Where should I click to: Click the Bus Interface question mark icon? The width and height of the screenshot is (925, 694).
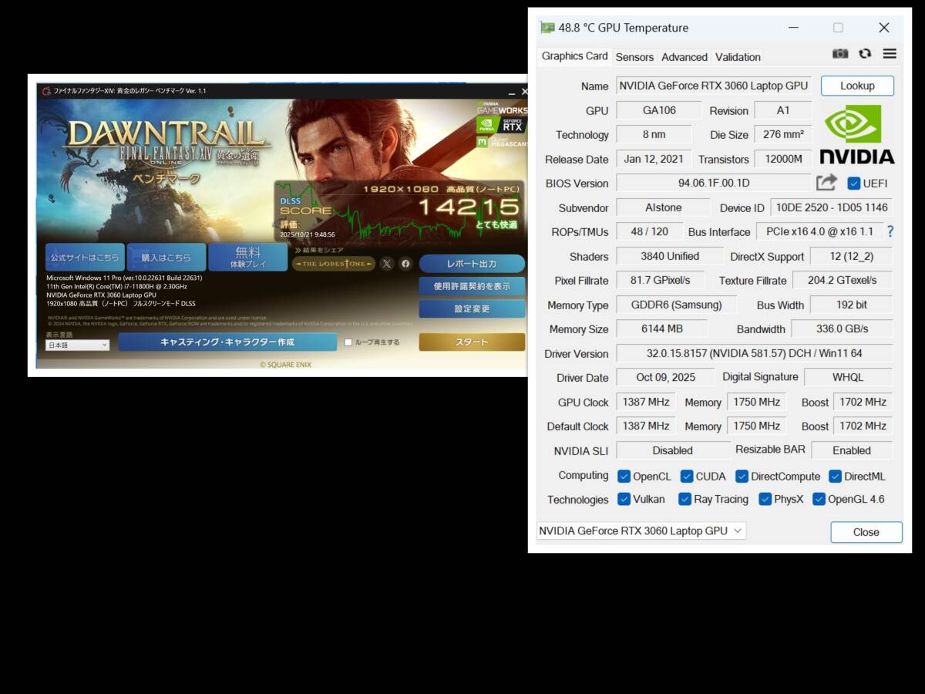(890, 231)
